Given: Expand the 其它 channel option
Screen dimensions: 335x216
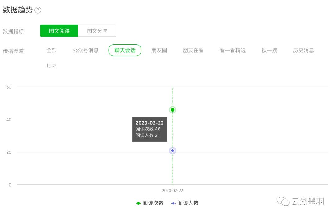Looking at the screenshot, I should click(x=51, y=66).
